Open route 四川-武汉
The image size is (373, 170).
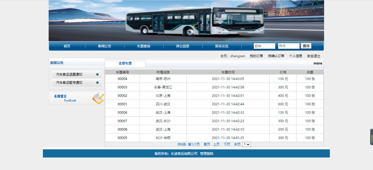(163, 104)
